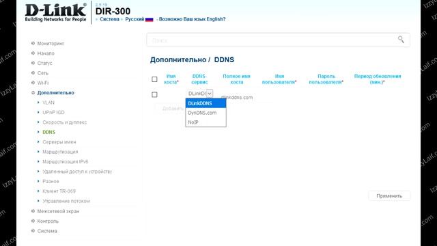This screenshot has height=246, width=437.
Task: Click the Применить button
Action: click(x=389, y=196)
